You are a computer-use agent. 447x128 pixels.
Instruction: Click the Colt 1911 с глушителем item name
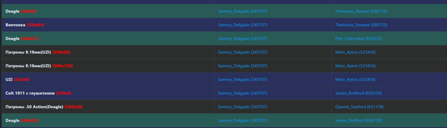pos(30,93)
